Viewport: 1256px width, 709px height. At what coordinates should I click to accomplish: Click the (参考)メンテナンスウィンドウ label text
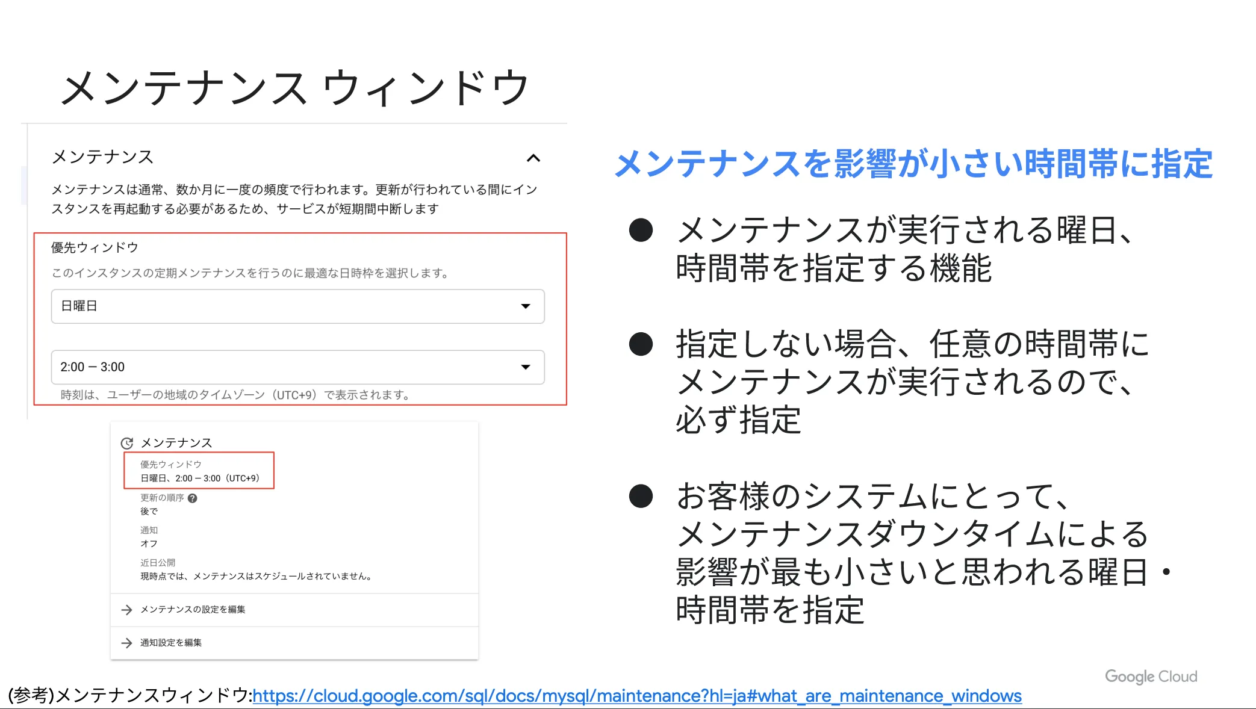point(130,696)
